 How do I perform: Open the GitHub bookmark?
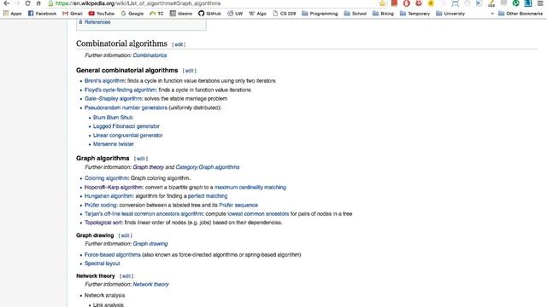[x=209, y=14]
